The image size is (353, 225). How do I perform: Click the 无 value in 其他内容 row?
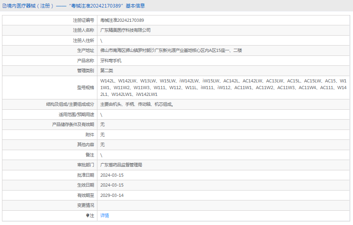(x=103, y=145)
